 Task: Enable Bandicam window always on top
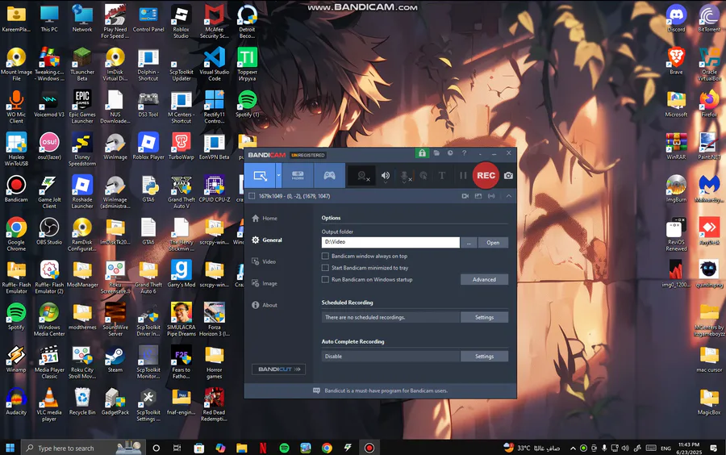click(325, 256)
